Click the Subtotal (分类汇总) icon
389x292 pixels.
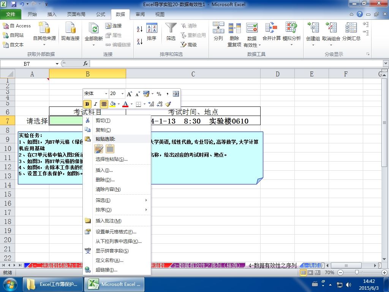(351, 27)
